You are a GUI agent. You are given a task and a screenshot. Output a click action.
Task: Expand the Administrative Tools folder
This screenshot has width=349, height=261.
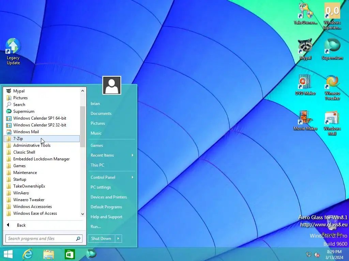42,145
